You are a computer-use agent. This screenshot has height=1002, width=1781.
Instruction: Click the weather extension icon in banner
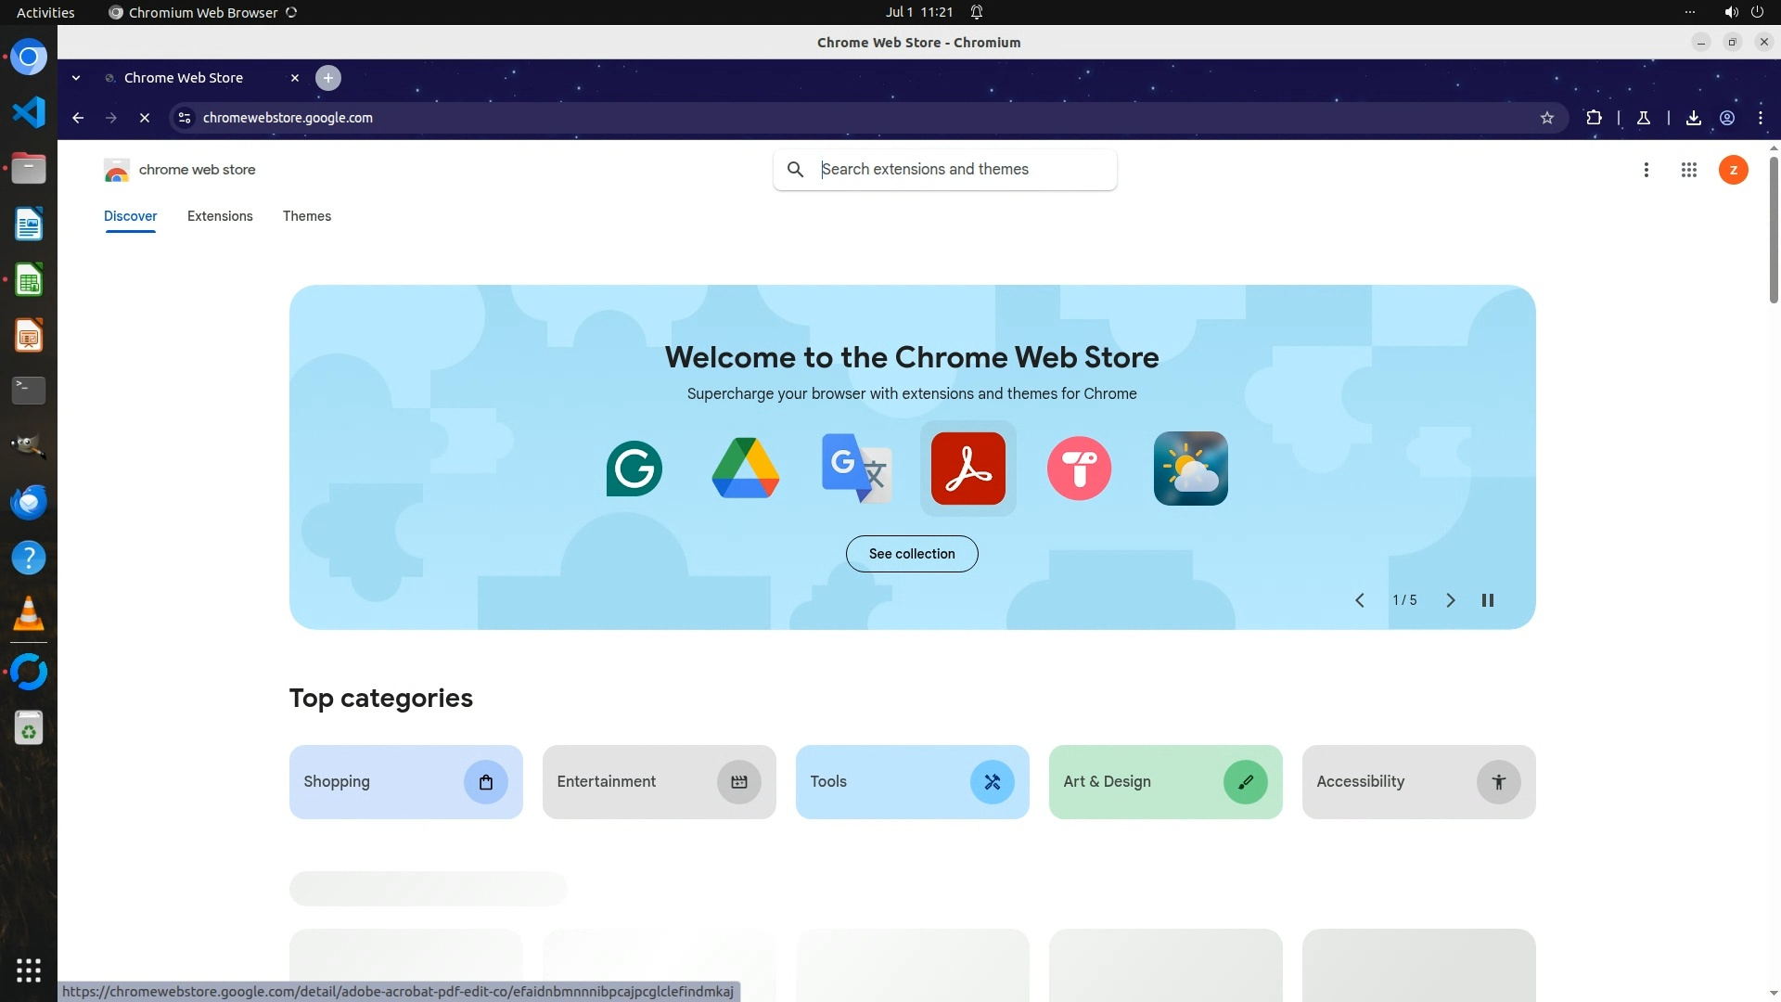pyautogui.click(x=1190, y=469)
